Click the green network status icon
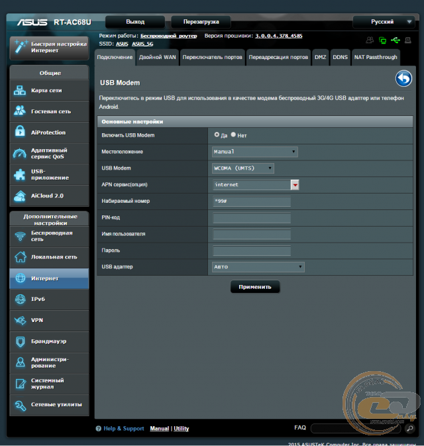424x446 pixels. pyautogui.click(x=382, y=40)
